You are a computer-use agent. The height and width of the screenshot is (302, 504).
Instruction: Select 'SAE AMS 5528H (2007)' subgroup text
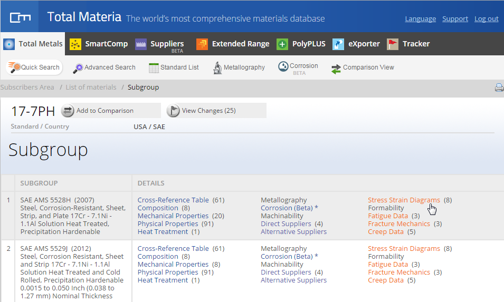tap(57, 200)
